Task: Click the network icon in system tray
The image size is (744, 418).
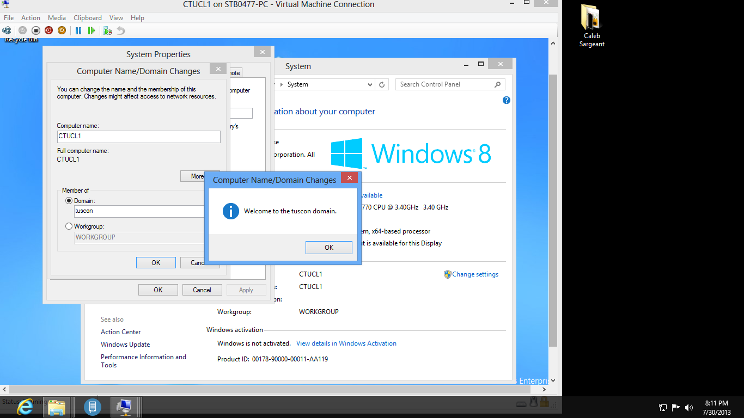Action: (x=663, y=407)
